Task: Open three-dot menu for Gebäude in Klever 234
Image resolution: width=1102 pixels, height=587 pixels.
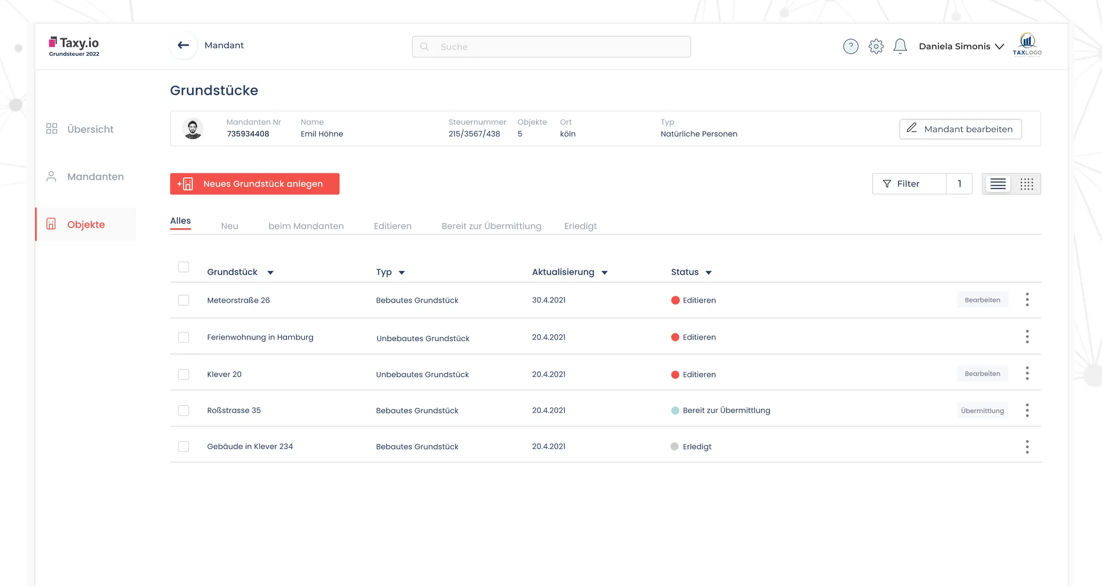Action: (1026, 447)
